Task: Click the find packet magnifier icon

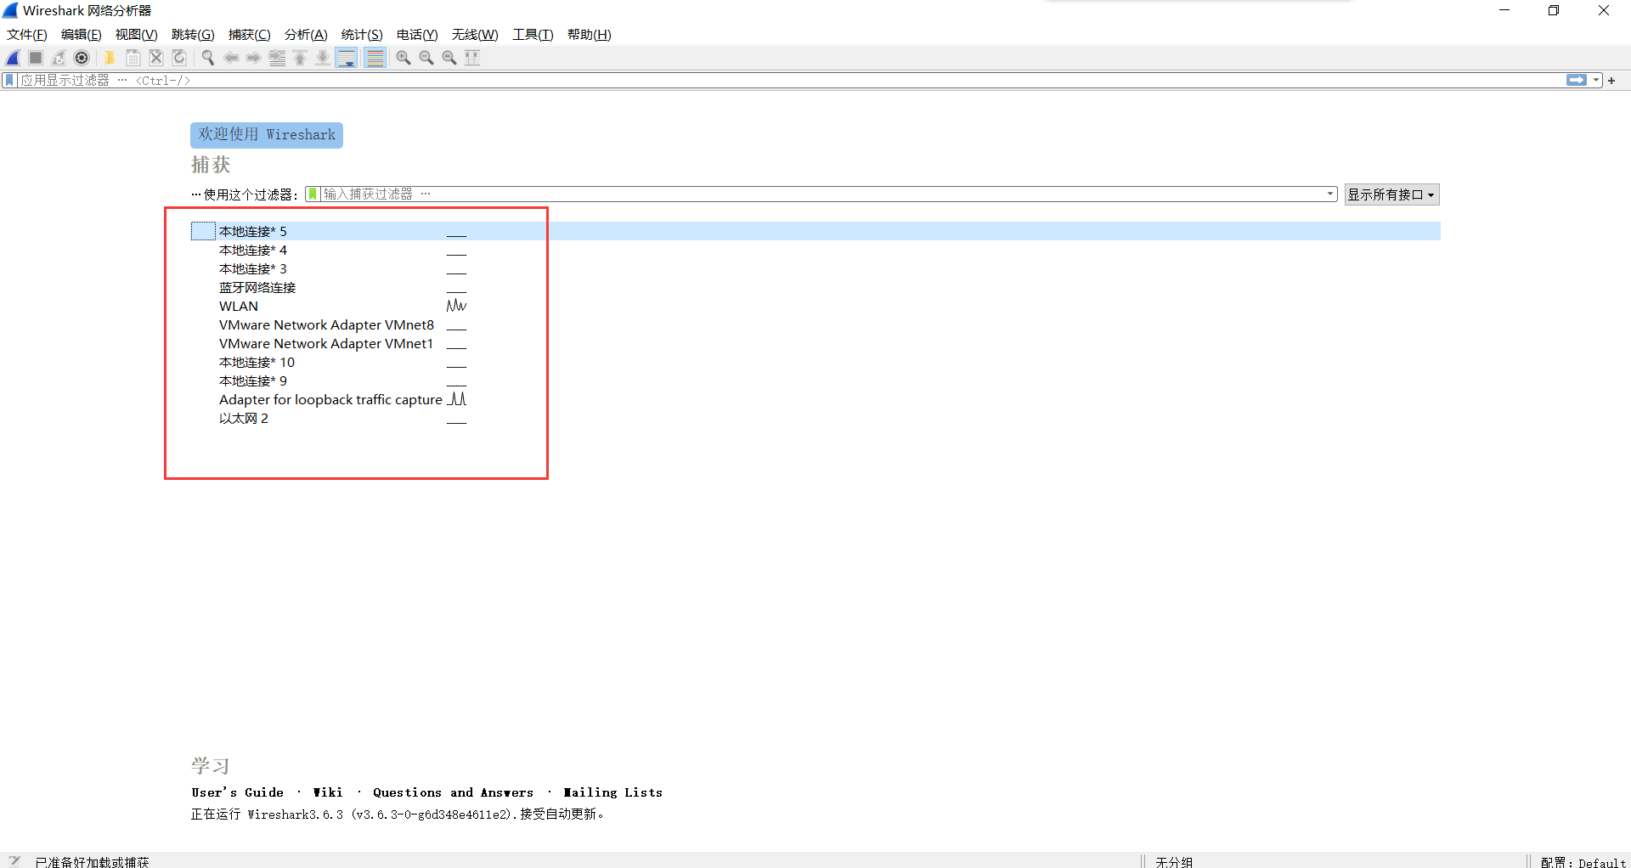Action: (x=207, y=58)
